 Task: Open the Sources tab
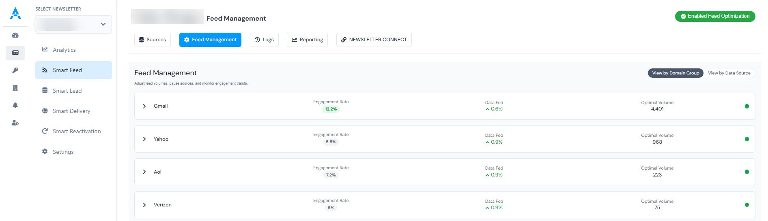pos(153,40)
